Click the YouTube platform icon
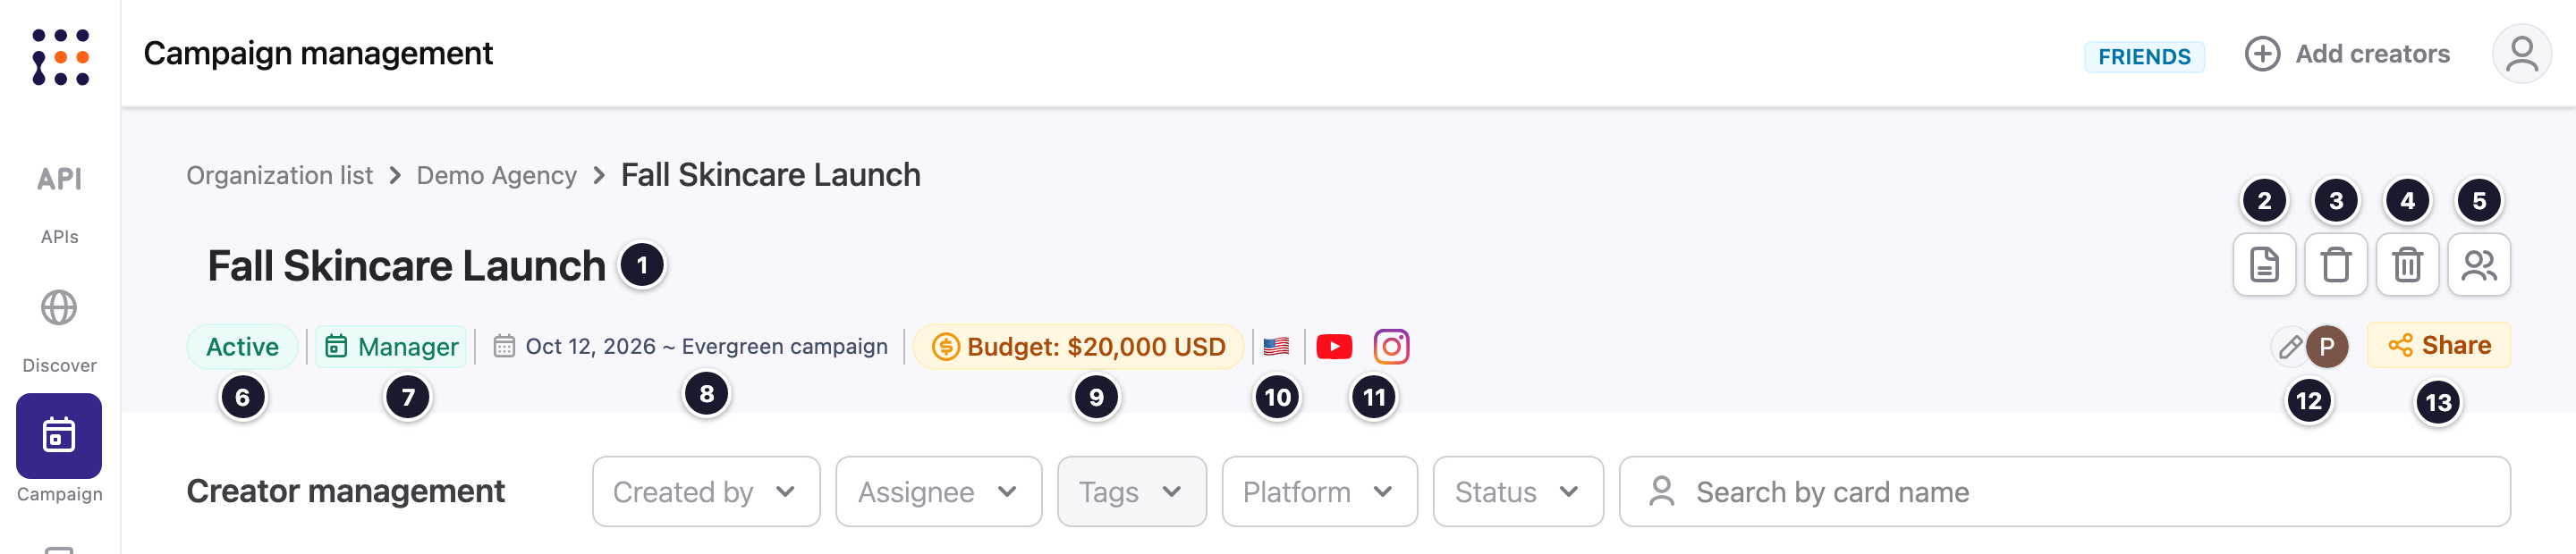The width and height of the screenshot is (2576, 554). 1334,347
